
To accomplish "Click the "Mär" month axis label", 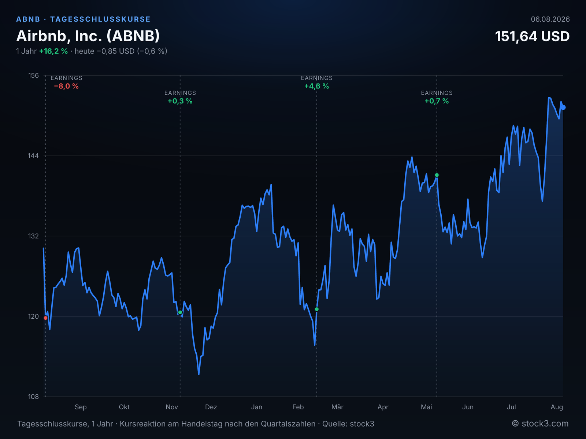I will tap(337, 407).
